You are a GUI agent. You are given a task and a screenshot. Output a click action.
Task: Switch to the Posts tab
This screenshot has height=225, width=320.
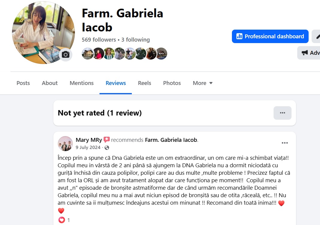coord(23,83)
